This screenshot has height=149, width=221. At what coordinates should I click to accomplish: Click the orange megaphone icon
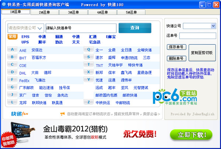click(x=63, y=114)
